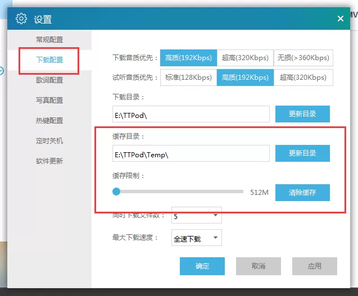
Task: Select 标准(128Kbps) for 试听音质优先
Action: [x=189, y=78]
